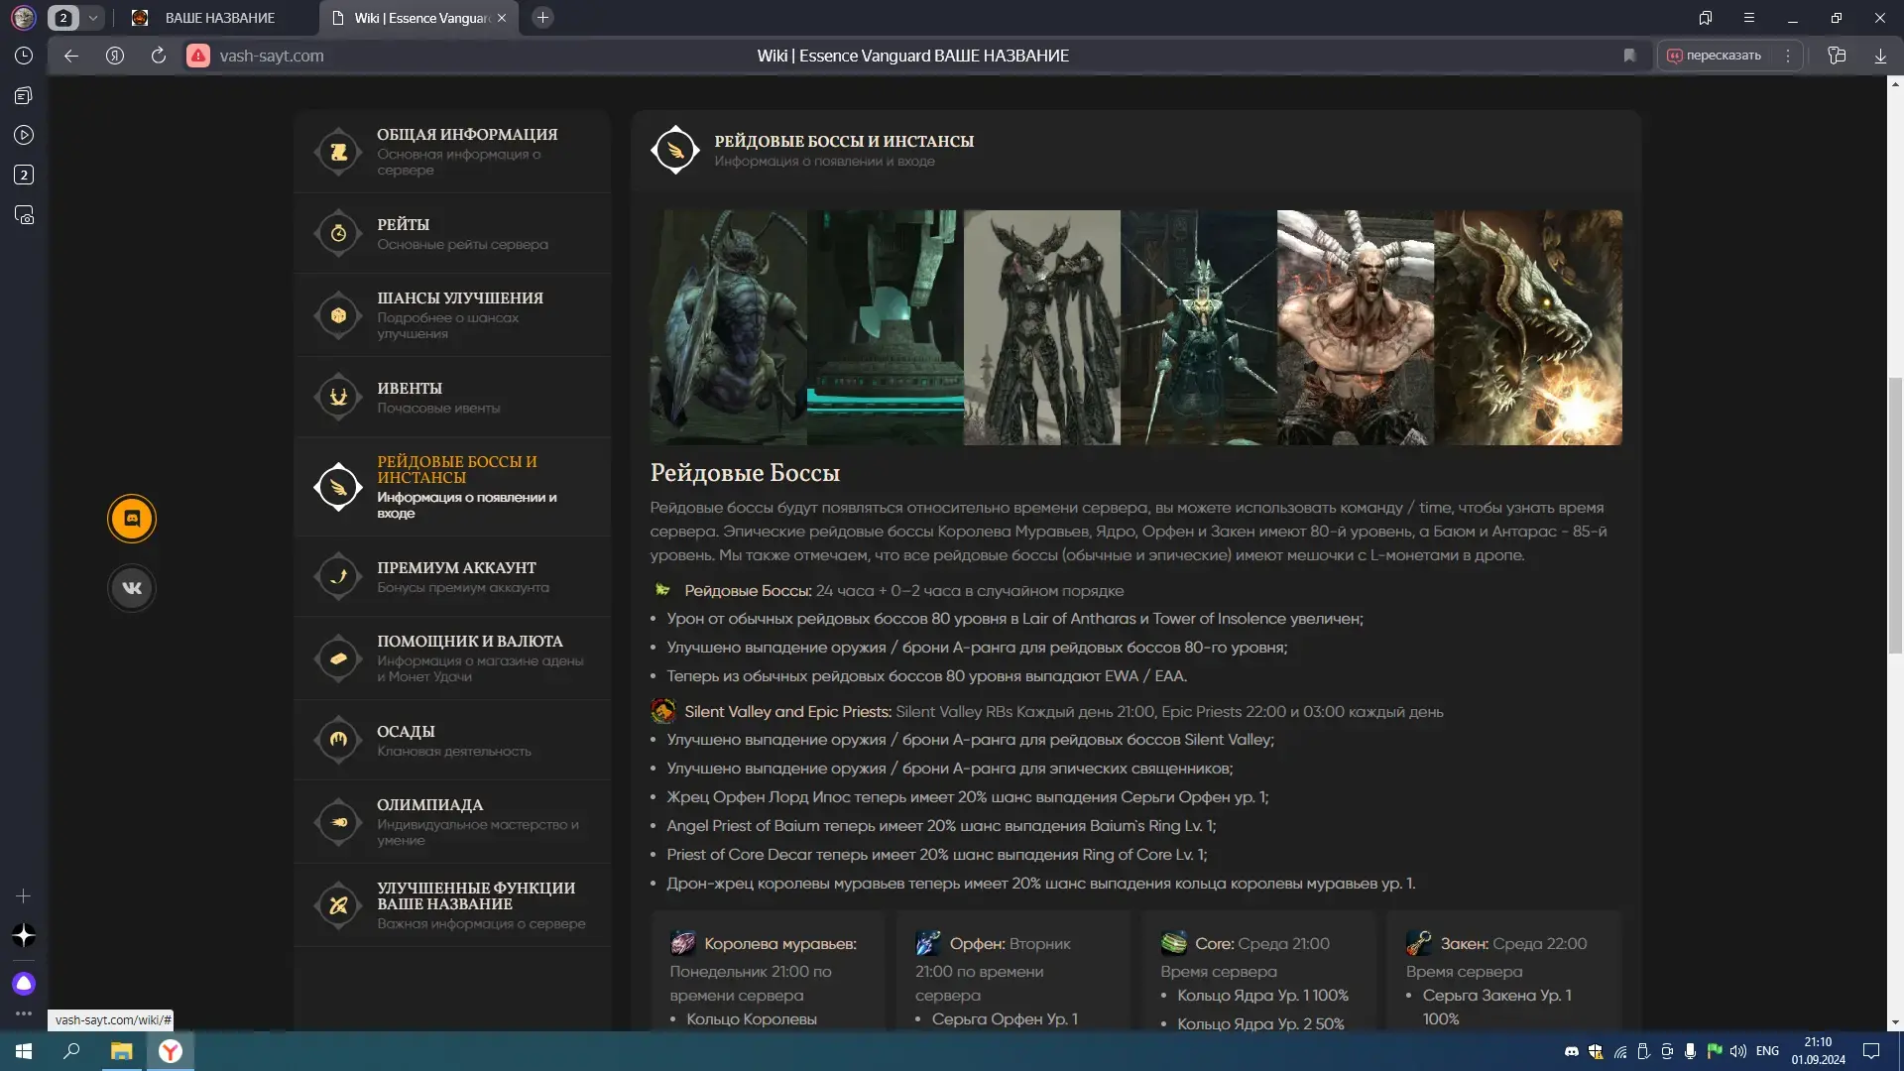Click the пересказать button
1904x1071 pixels.
(1715, 56)
